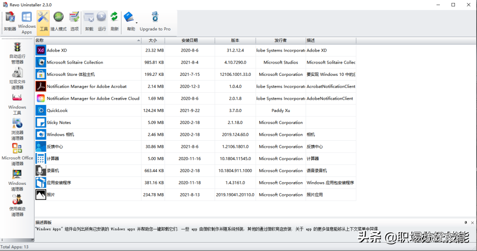Sort list by 发行者 publisher column
Image resolution: width=477 pixels, height=251 pixels.
point(280,40)
